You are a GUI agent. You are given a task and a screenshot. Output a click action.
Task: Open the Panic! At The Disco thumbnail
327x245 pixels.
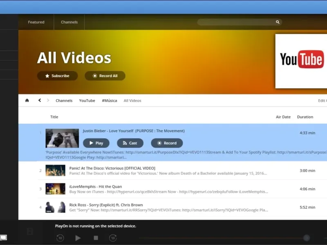[55, 170]
